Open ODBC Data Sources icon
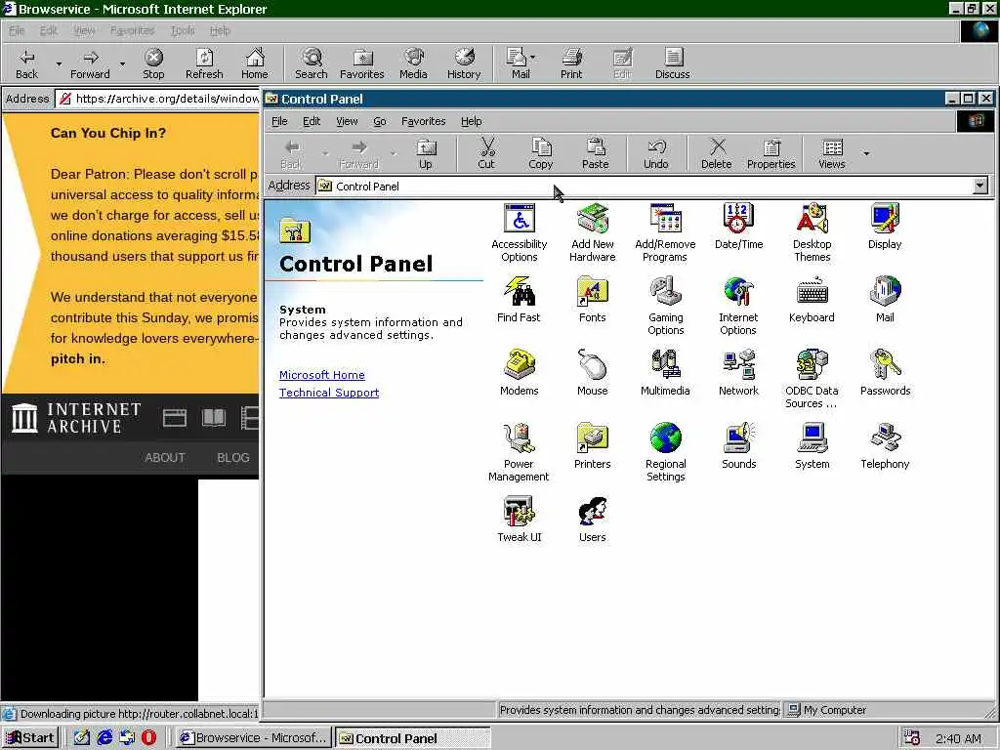Image resolution: width=1000 pixels, height=750 pixels. [x=812, y=380]
